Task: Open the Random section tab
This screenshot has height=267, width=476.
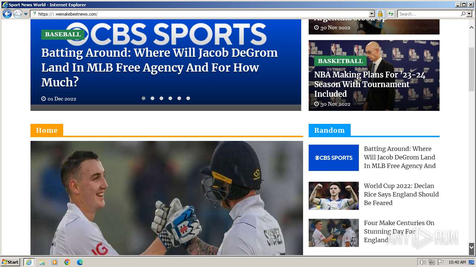Action: pyautogui.click(x=329, y=130)
